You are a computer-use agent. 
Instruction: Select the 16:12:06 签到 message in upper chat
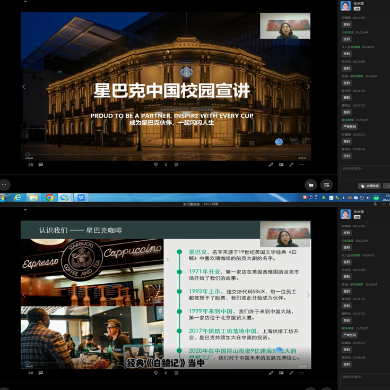coord(346,24)
